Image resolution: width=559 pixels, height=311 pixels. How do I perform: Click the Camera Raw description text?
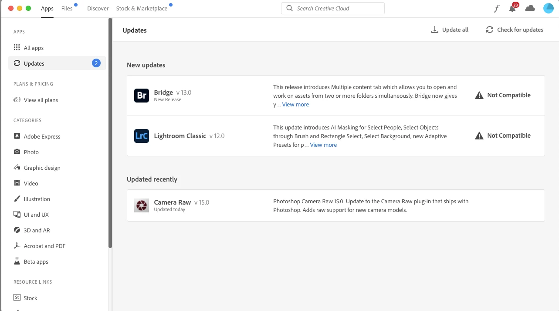click(x=371, y=205)
